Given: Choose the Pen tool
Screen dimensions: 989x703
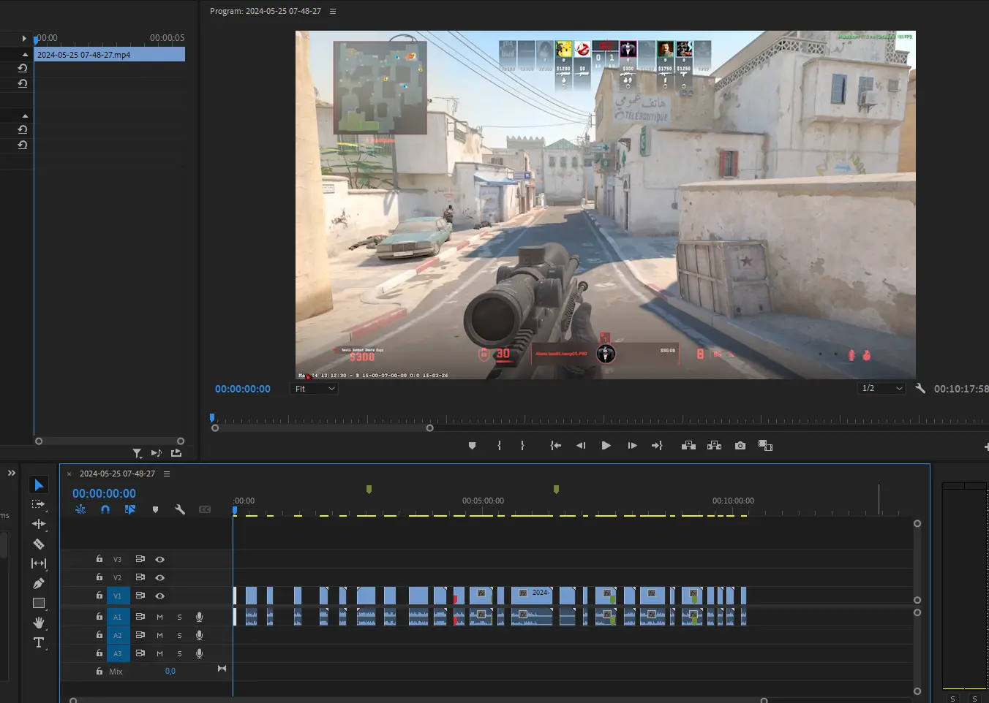Looking at the screenshot, I should [39, 583].
